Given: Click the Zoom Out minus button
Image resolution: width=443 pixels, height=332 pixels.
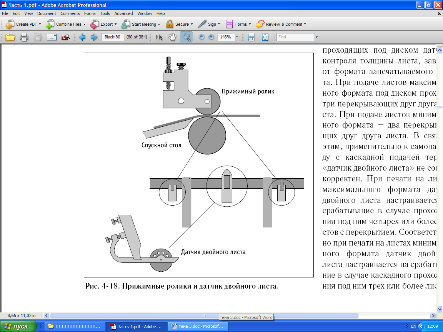Looking at the screenshot, I should click(202, 37).
